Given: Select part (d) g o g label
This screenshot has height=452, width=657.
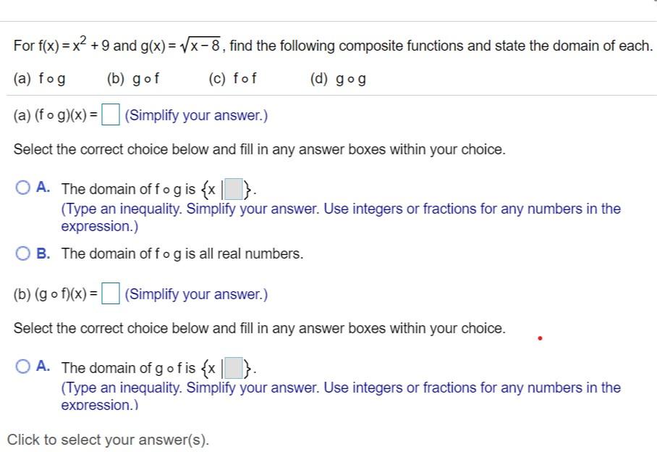Looking at the screenshot, I should point(336,78).
